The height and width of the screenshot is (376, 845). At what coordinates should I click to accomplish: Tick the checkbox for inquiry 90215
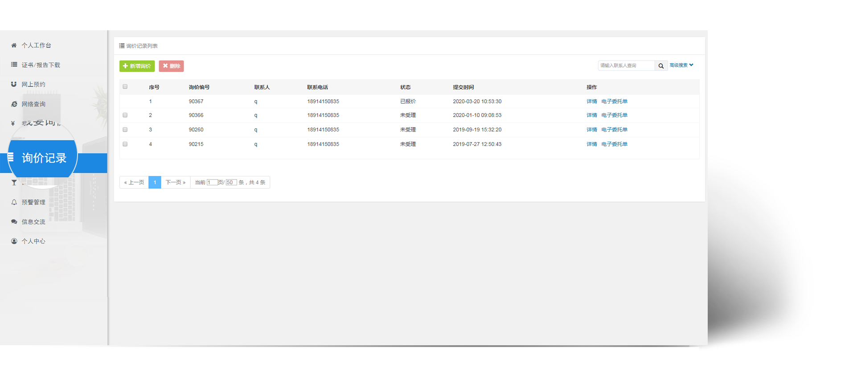[125, 144]
